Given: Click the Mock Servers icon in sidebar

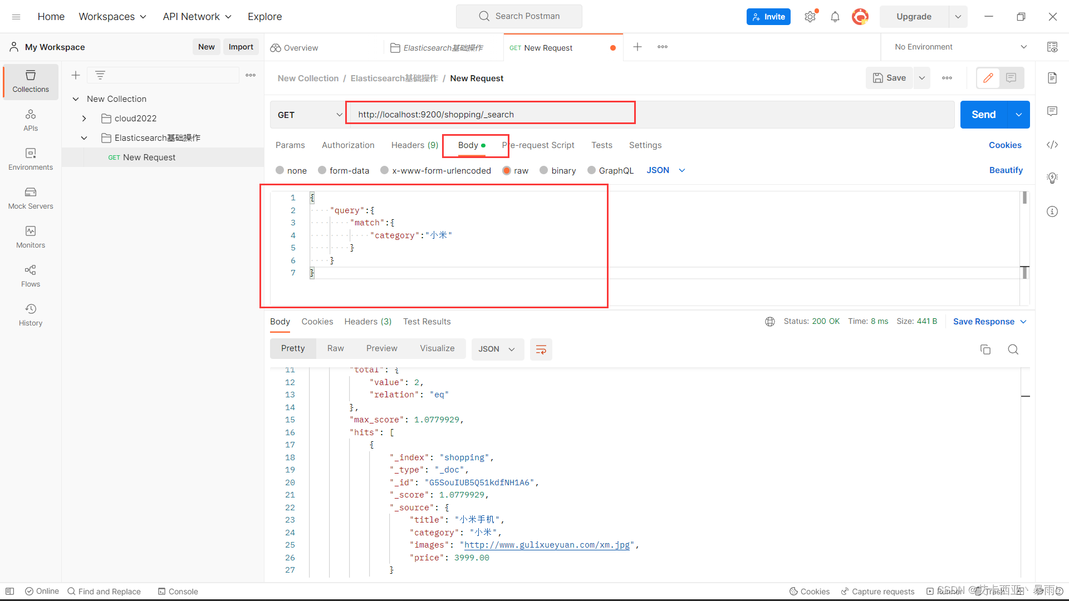Looking at the screenshot, I should coord(30,199).
